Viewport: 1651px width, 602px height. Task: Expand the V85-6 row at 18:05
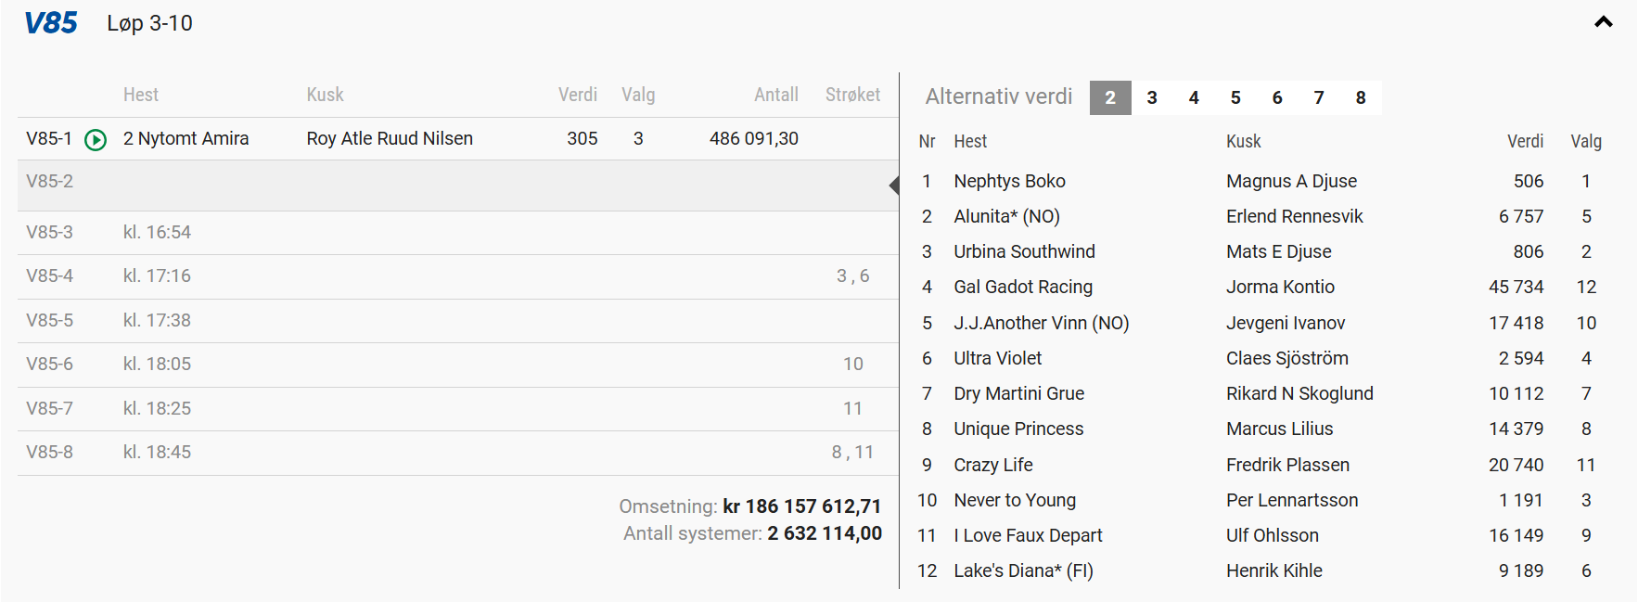[454, 364]
